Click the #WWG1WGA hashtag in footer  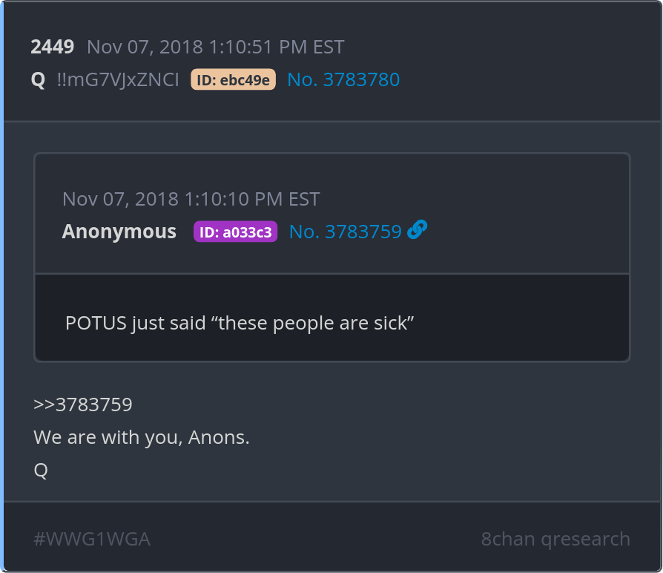point(92,539)
